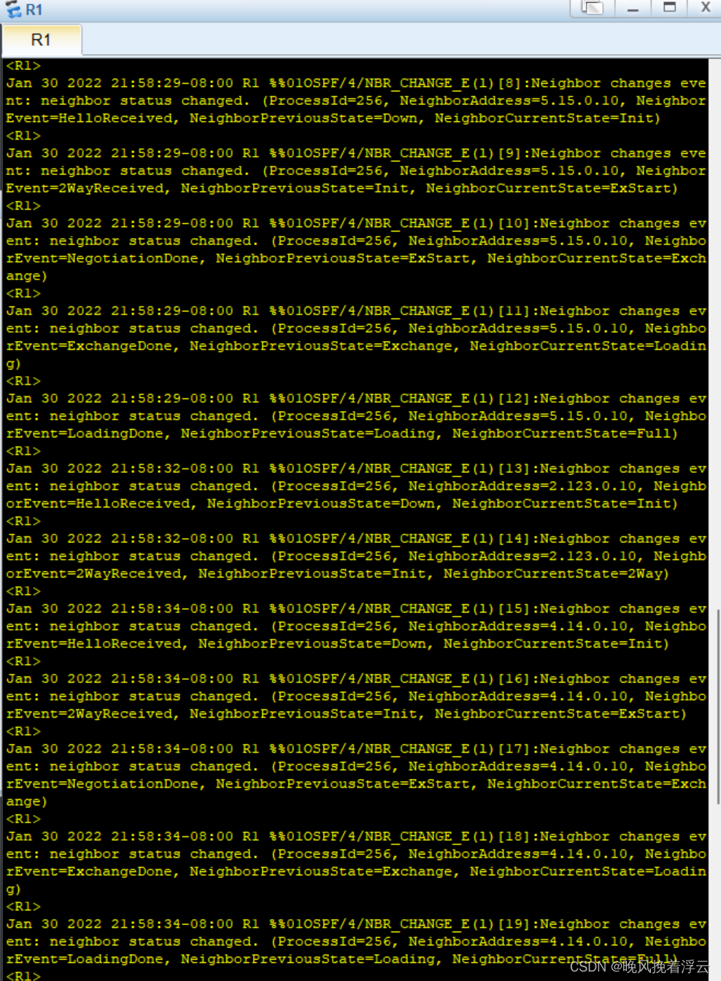Click the first <R1> prompt at top
This screenshot has height=981, width=721.
23,66
